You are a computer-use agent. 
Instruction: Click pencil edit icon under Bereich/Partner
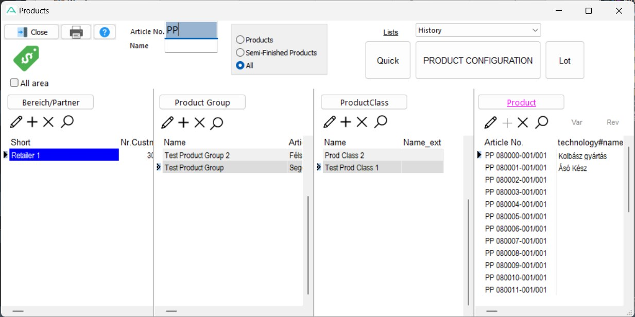16,122
